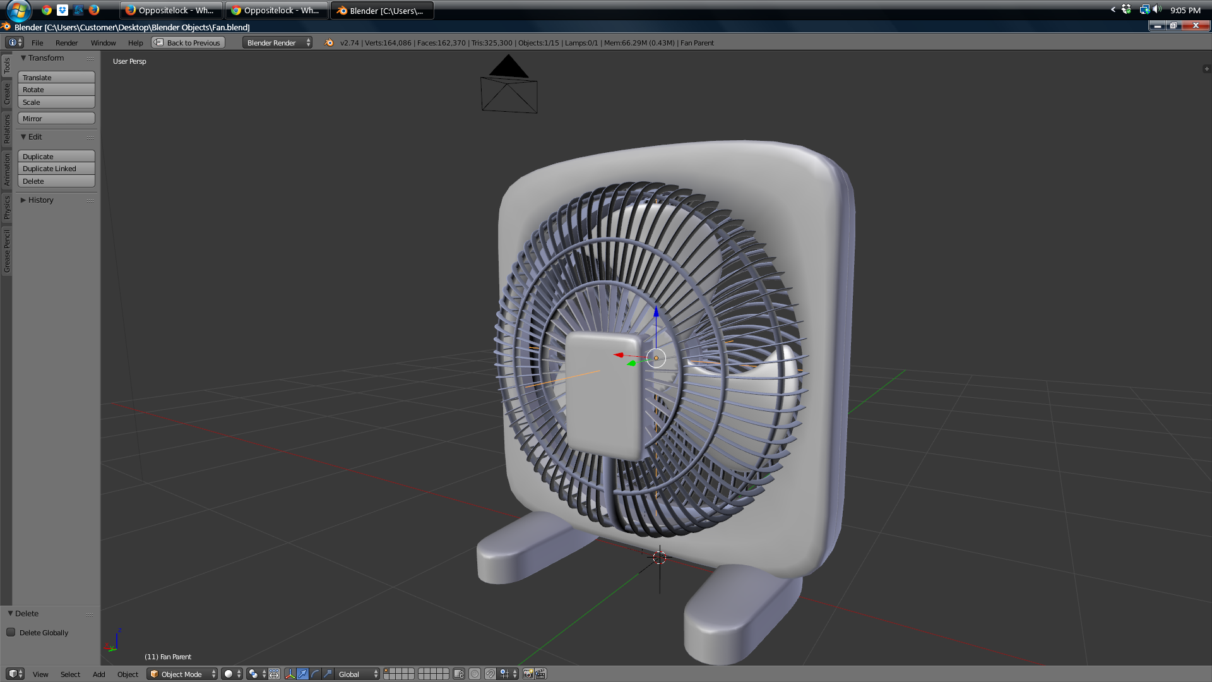Click the Blender logo in info header
This screenshot has width=1212, height=682.
329,42
